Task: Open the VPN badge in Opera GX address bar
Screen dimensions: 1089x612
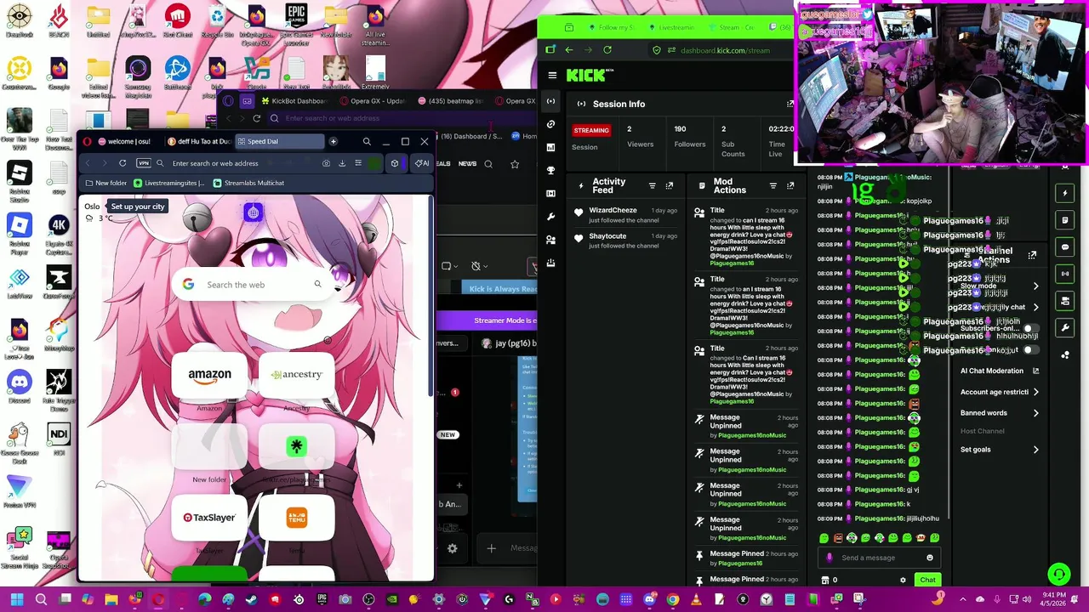Action: point(144,163)
